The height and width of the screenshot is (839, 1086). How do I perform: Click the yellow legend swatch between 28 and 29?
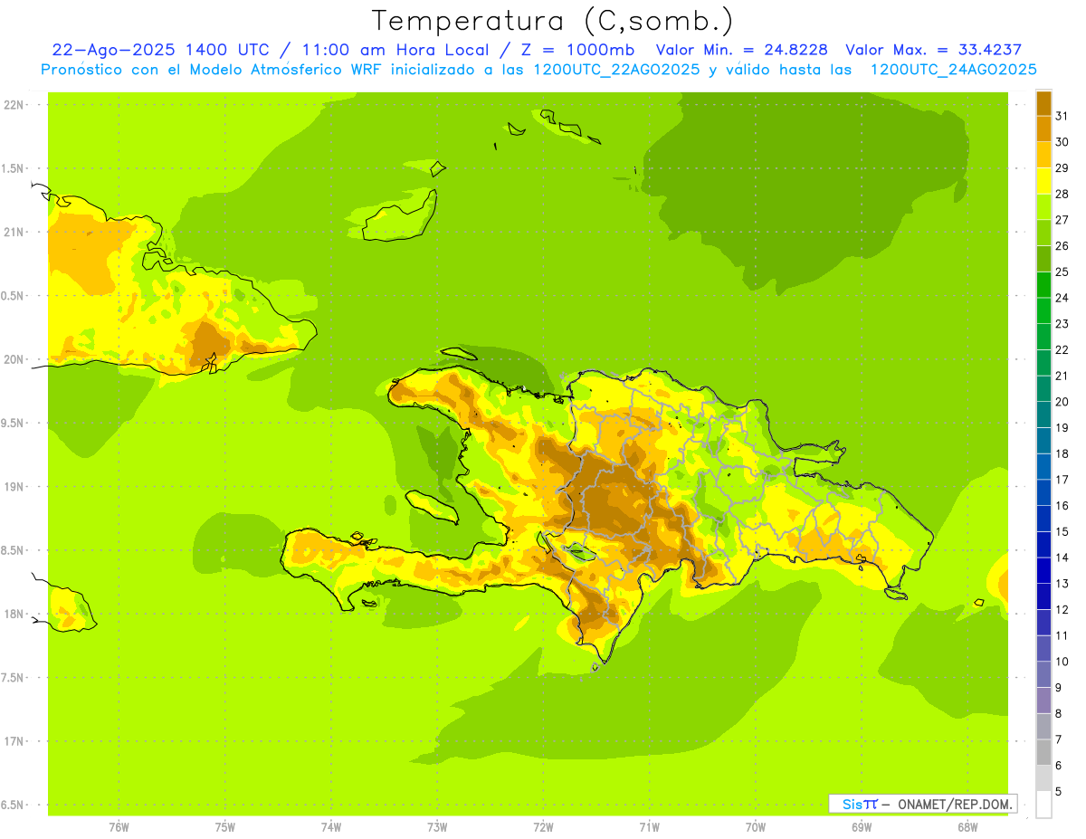1043,181
